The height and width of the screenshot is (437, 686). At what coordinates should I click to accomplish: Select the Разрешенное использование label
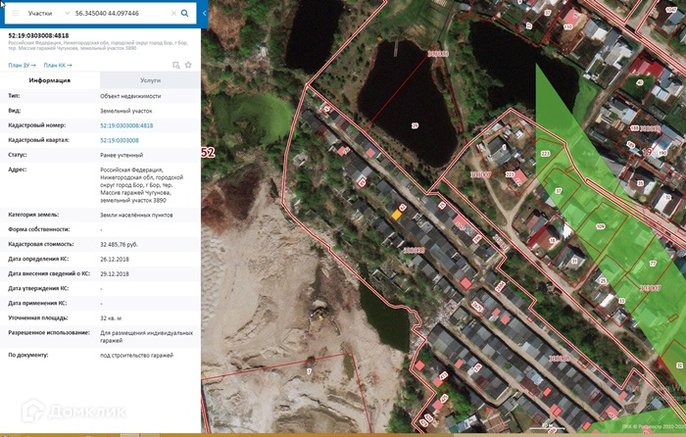[x=49, y=332]
